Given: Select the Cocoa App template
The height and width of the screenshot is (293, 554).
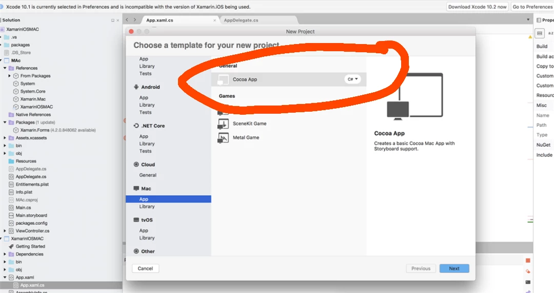Looking at the screenshot, I should [289, 79].
